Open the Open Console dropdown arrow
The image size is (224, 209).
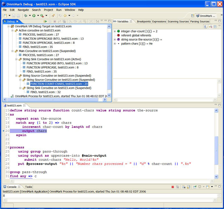(x=212, y=187)
